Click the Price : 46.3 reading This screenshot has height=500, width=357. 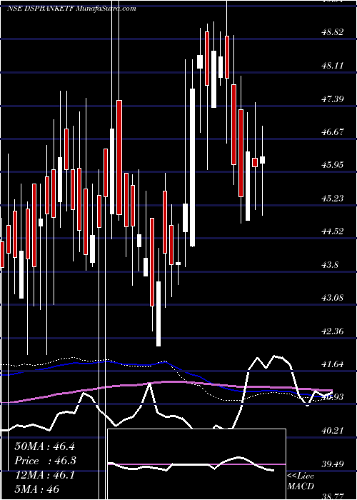click(44, 461)
